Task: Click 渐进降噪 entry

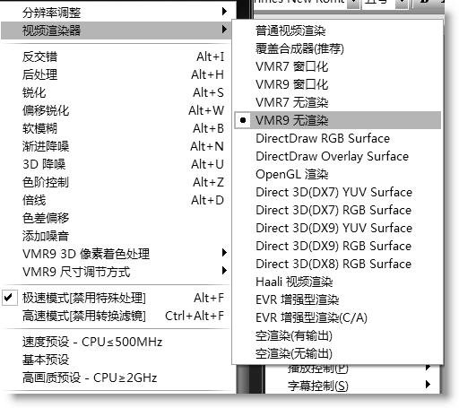Action: pyautogui.click(x=117, y=146)
